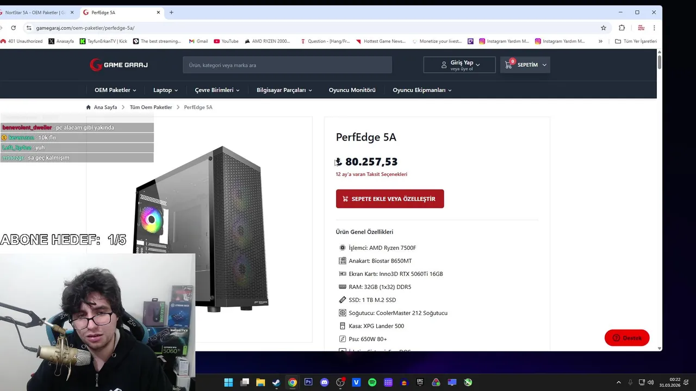Click the address bar URL
The height and width of the screenshot is (391, 696).
click(x=85, y=28)
